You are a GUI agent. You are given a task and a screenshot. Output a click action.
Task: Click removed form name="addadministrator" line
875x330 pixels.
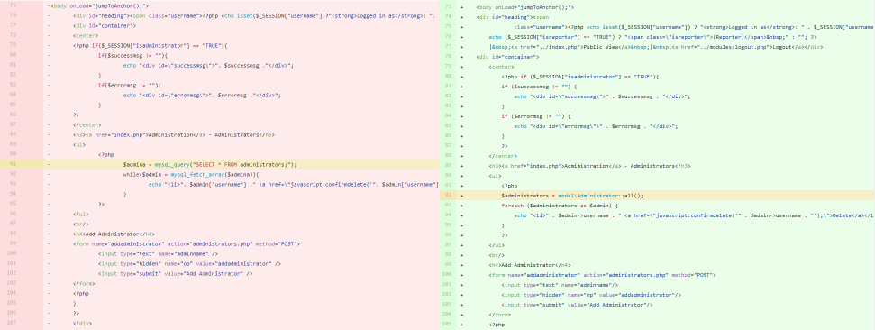pyautogui.click(x=187, y=243)
